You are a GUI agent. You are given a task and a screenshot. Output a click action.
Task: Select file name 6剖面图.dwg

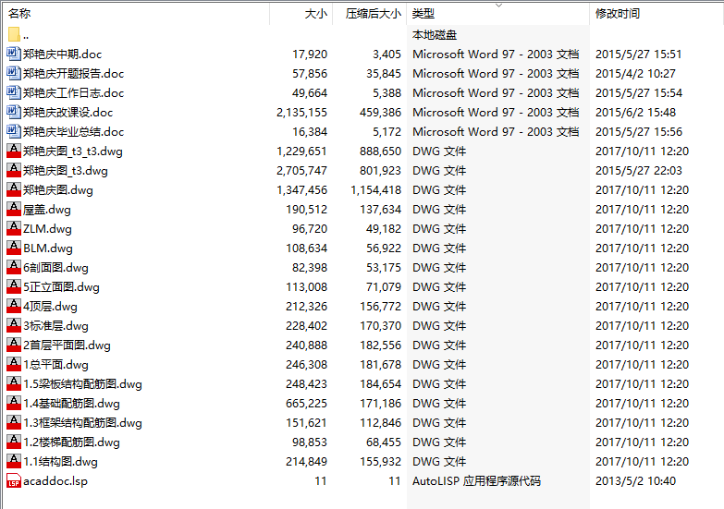pos(55,268)
